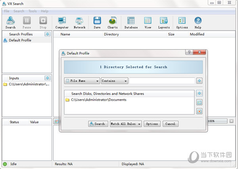Save results with the Save icon
Screen dimensions: 238x169
tap(97, 23)
